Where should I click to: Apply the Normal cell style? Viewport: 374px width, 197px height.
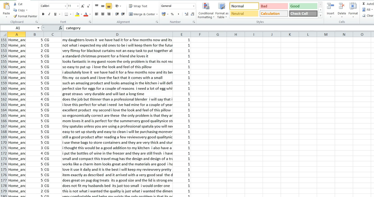pos(244,6)
